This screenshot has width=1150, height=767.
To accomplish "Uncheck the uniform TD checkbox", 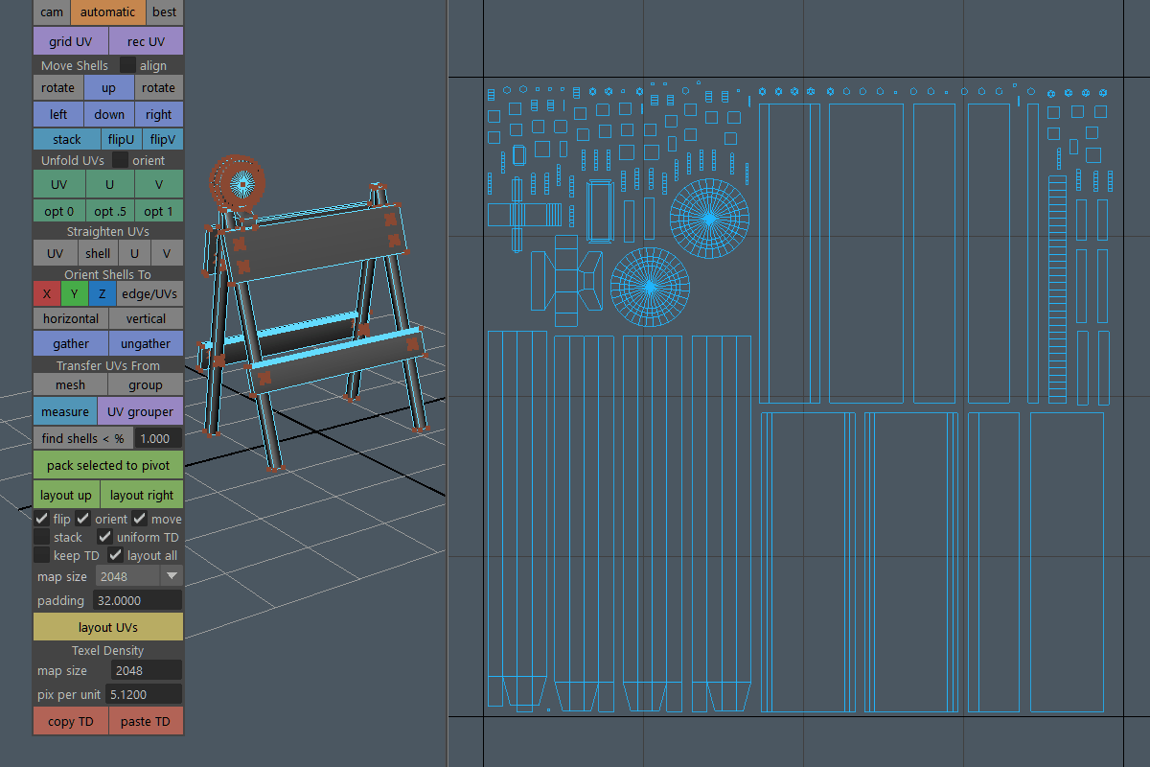I will tap(105, 537).
